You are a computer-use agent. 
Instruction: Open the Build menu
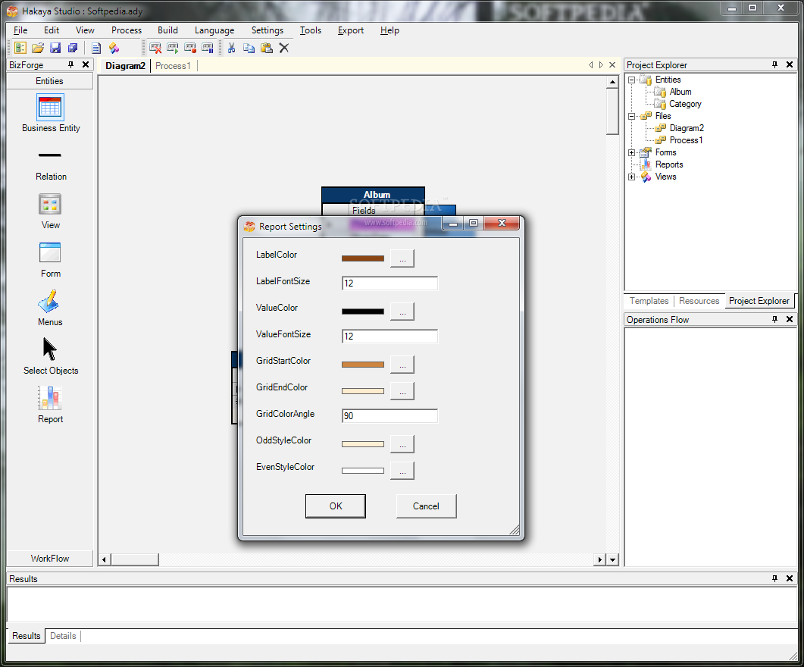coord(167,30)
